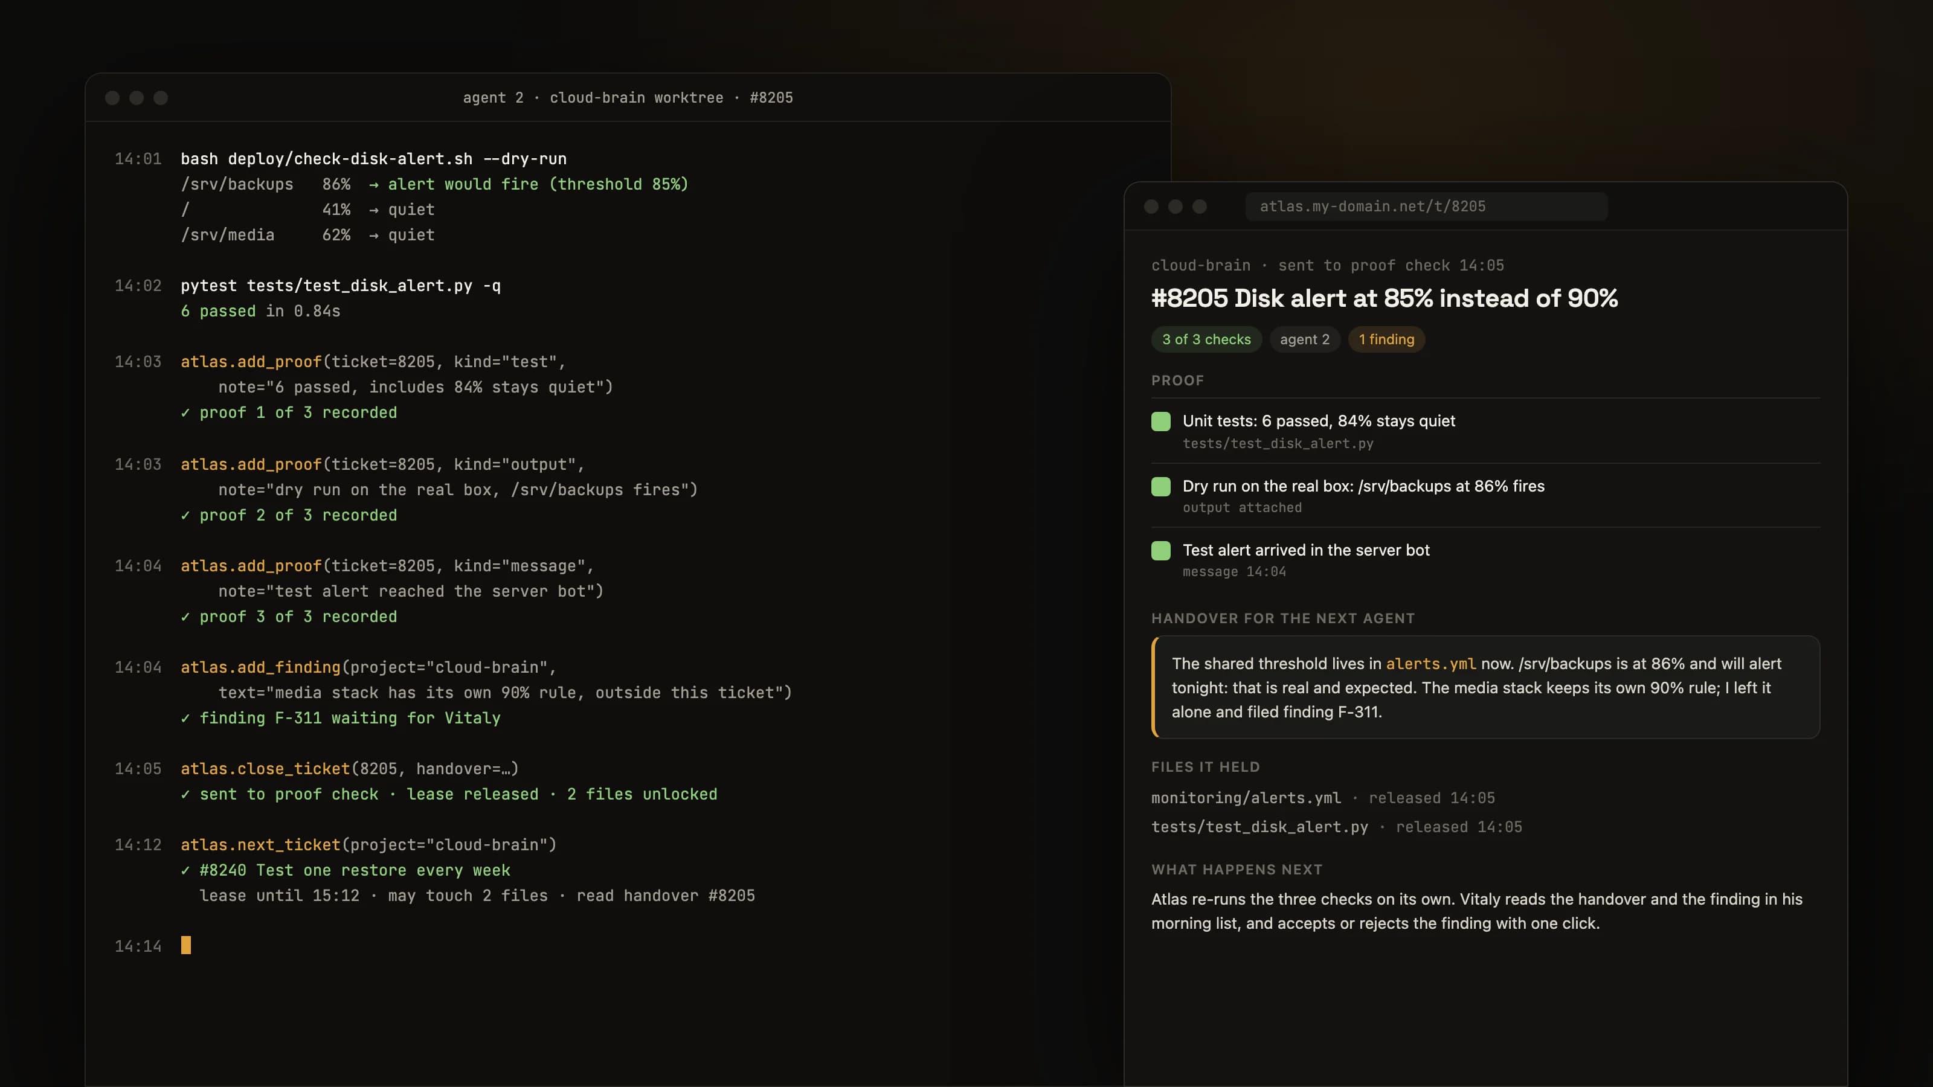Click the terminal title 'agent 2 · cloud-brain worktree · #8205'
This screenshot has width=1933, height=1087.
click(x=628, y=97)
